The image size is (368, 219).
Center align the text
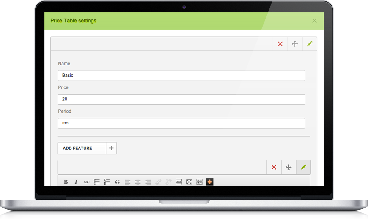[x=138, y=182]
